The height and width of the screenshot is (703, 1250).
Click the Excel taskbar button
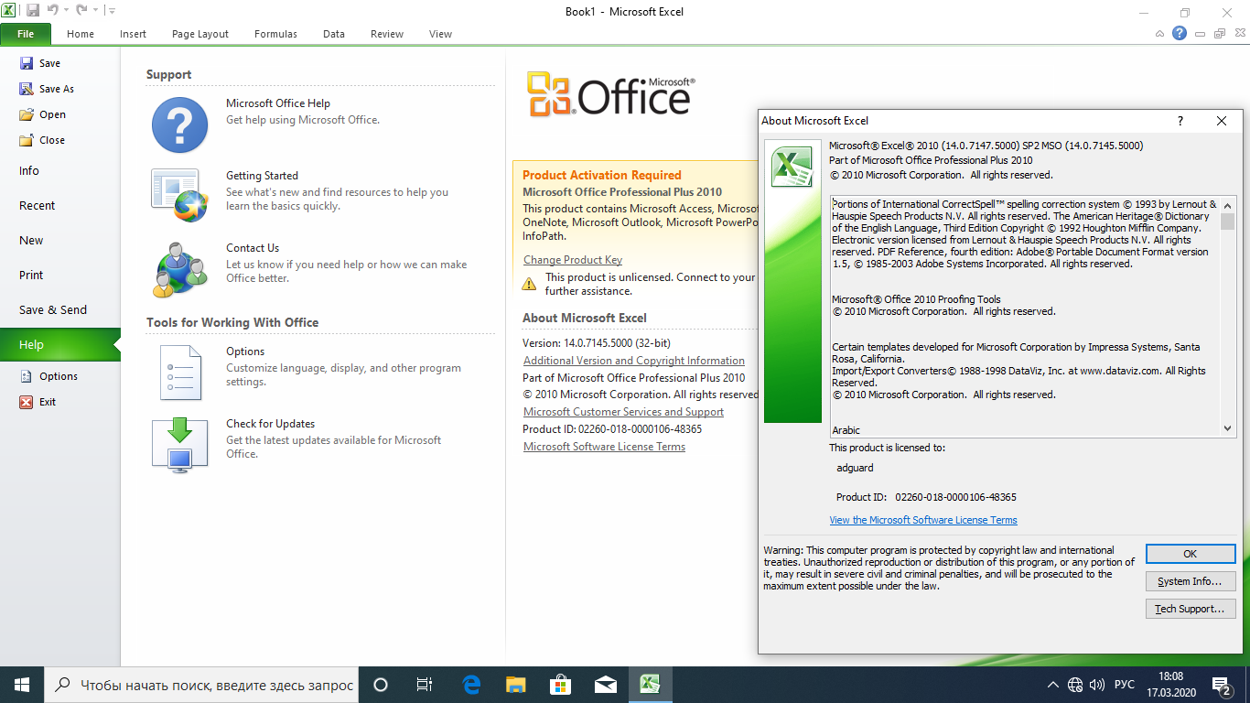click(x=651, y=685)
